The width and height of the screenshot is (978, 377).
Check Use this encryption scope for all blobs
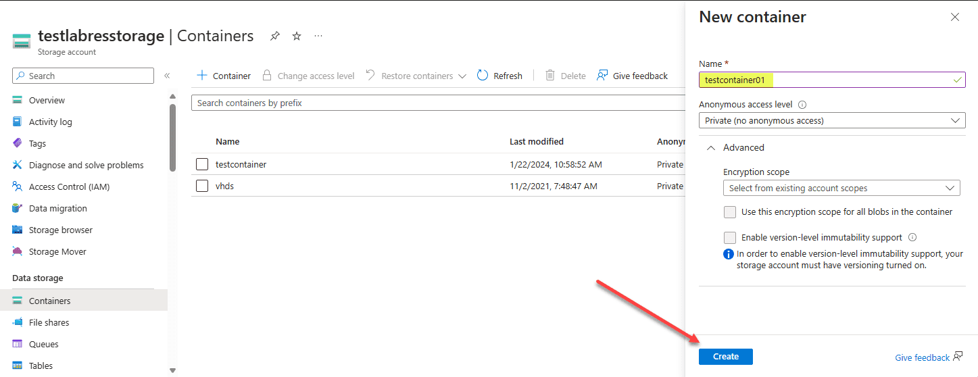pyautogui.click(x=730, y=212)
